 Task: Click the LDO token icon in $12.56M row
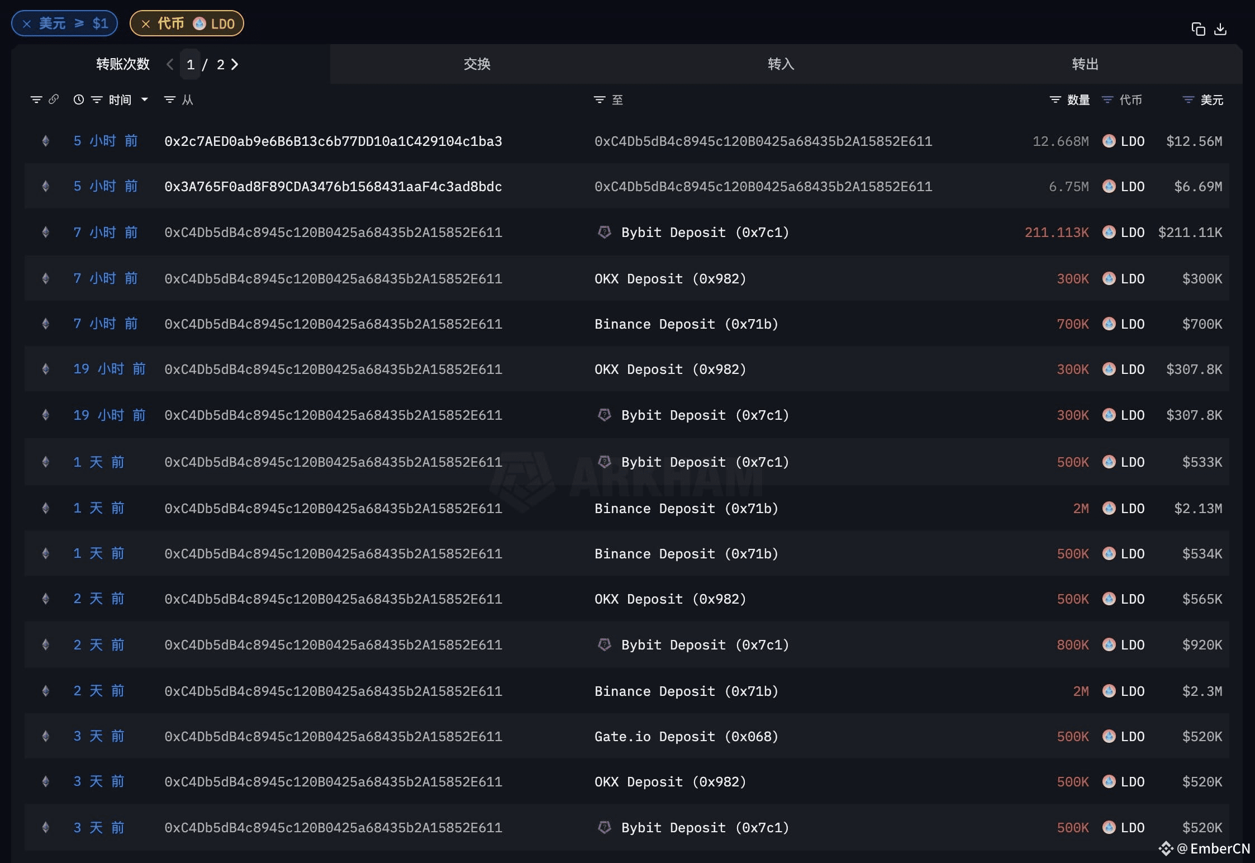pos(1109,141)
